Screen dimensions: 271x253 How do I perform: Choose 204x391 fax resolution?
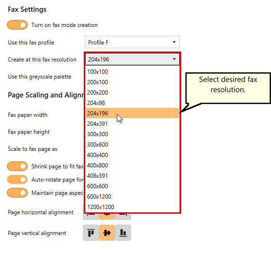pyautogui.click(x=132, y=124)
